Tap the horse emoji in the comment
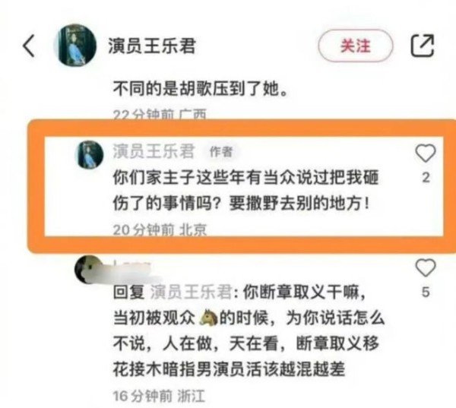This screenshot has height=408, width=456. click(x=208, y=317)
